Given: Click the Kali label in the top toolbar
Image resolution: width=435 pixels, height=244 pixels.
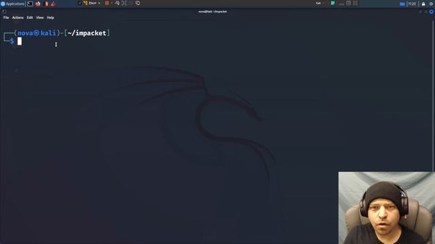Looking at the screenshot, I should pos(319,3).
